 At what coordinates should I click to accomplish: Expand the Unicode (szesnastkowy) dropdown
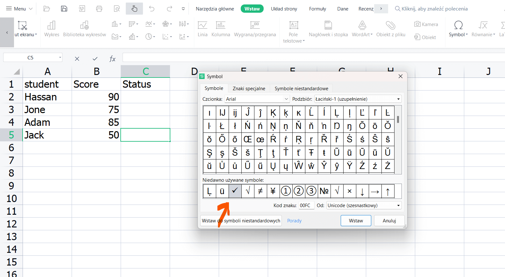click(398, 206)
